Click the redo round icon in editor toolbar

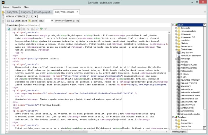tap(19, 29)
